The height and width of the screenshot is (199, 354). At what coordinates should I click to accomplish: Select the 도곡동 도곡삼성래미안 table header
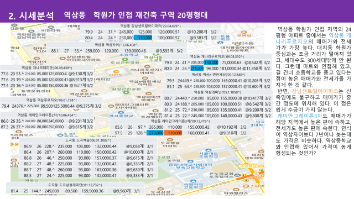click(x=75, y=185)
